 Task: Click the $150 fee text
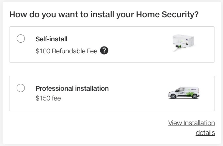[x=48, y=98]
